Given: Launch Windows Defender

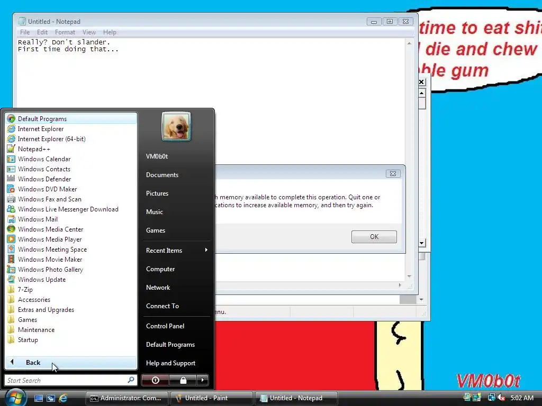Looking at the screenshot, I should click(x=71, y=179).
